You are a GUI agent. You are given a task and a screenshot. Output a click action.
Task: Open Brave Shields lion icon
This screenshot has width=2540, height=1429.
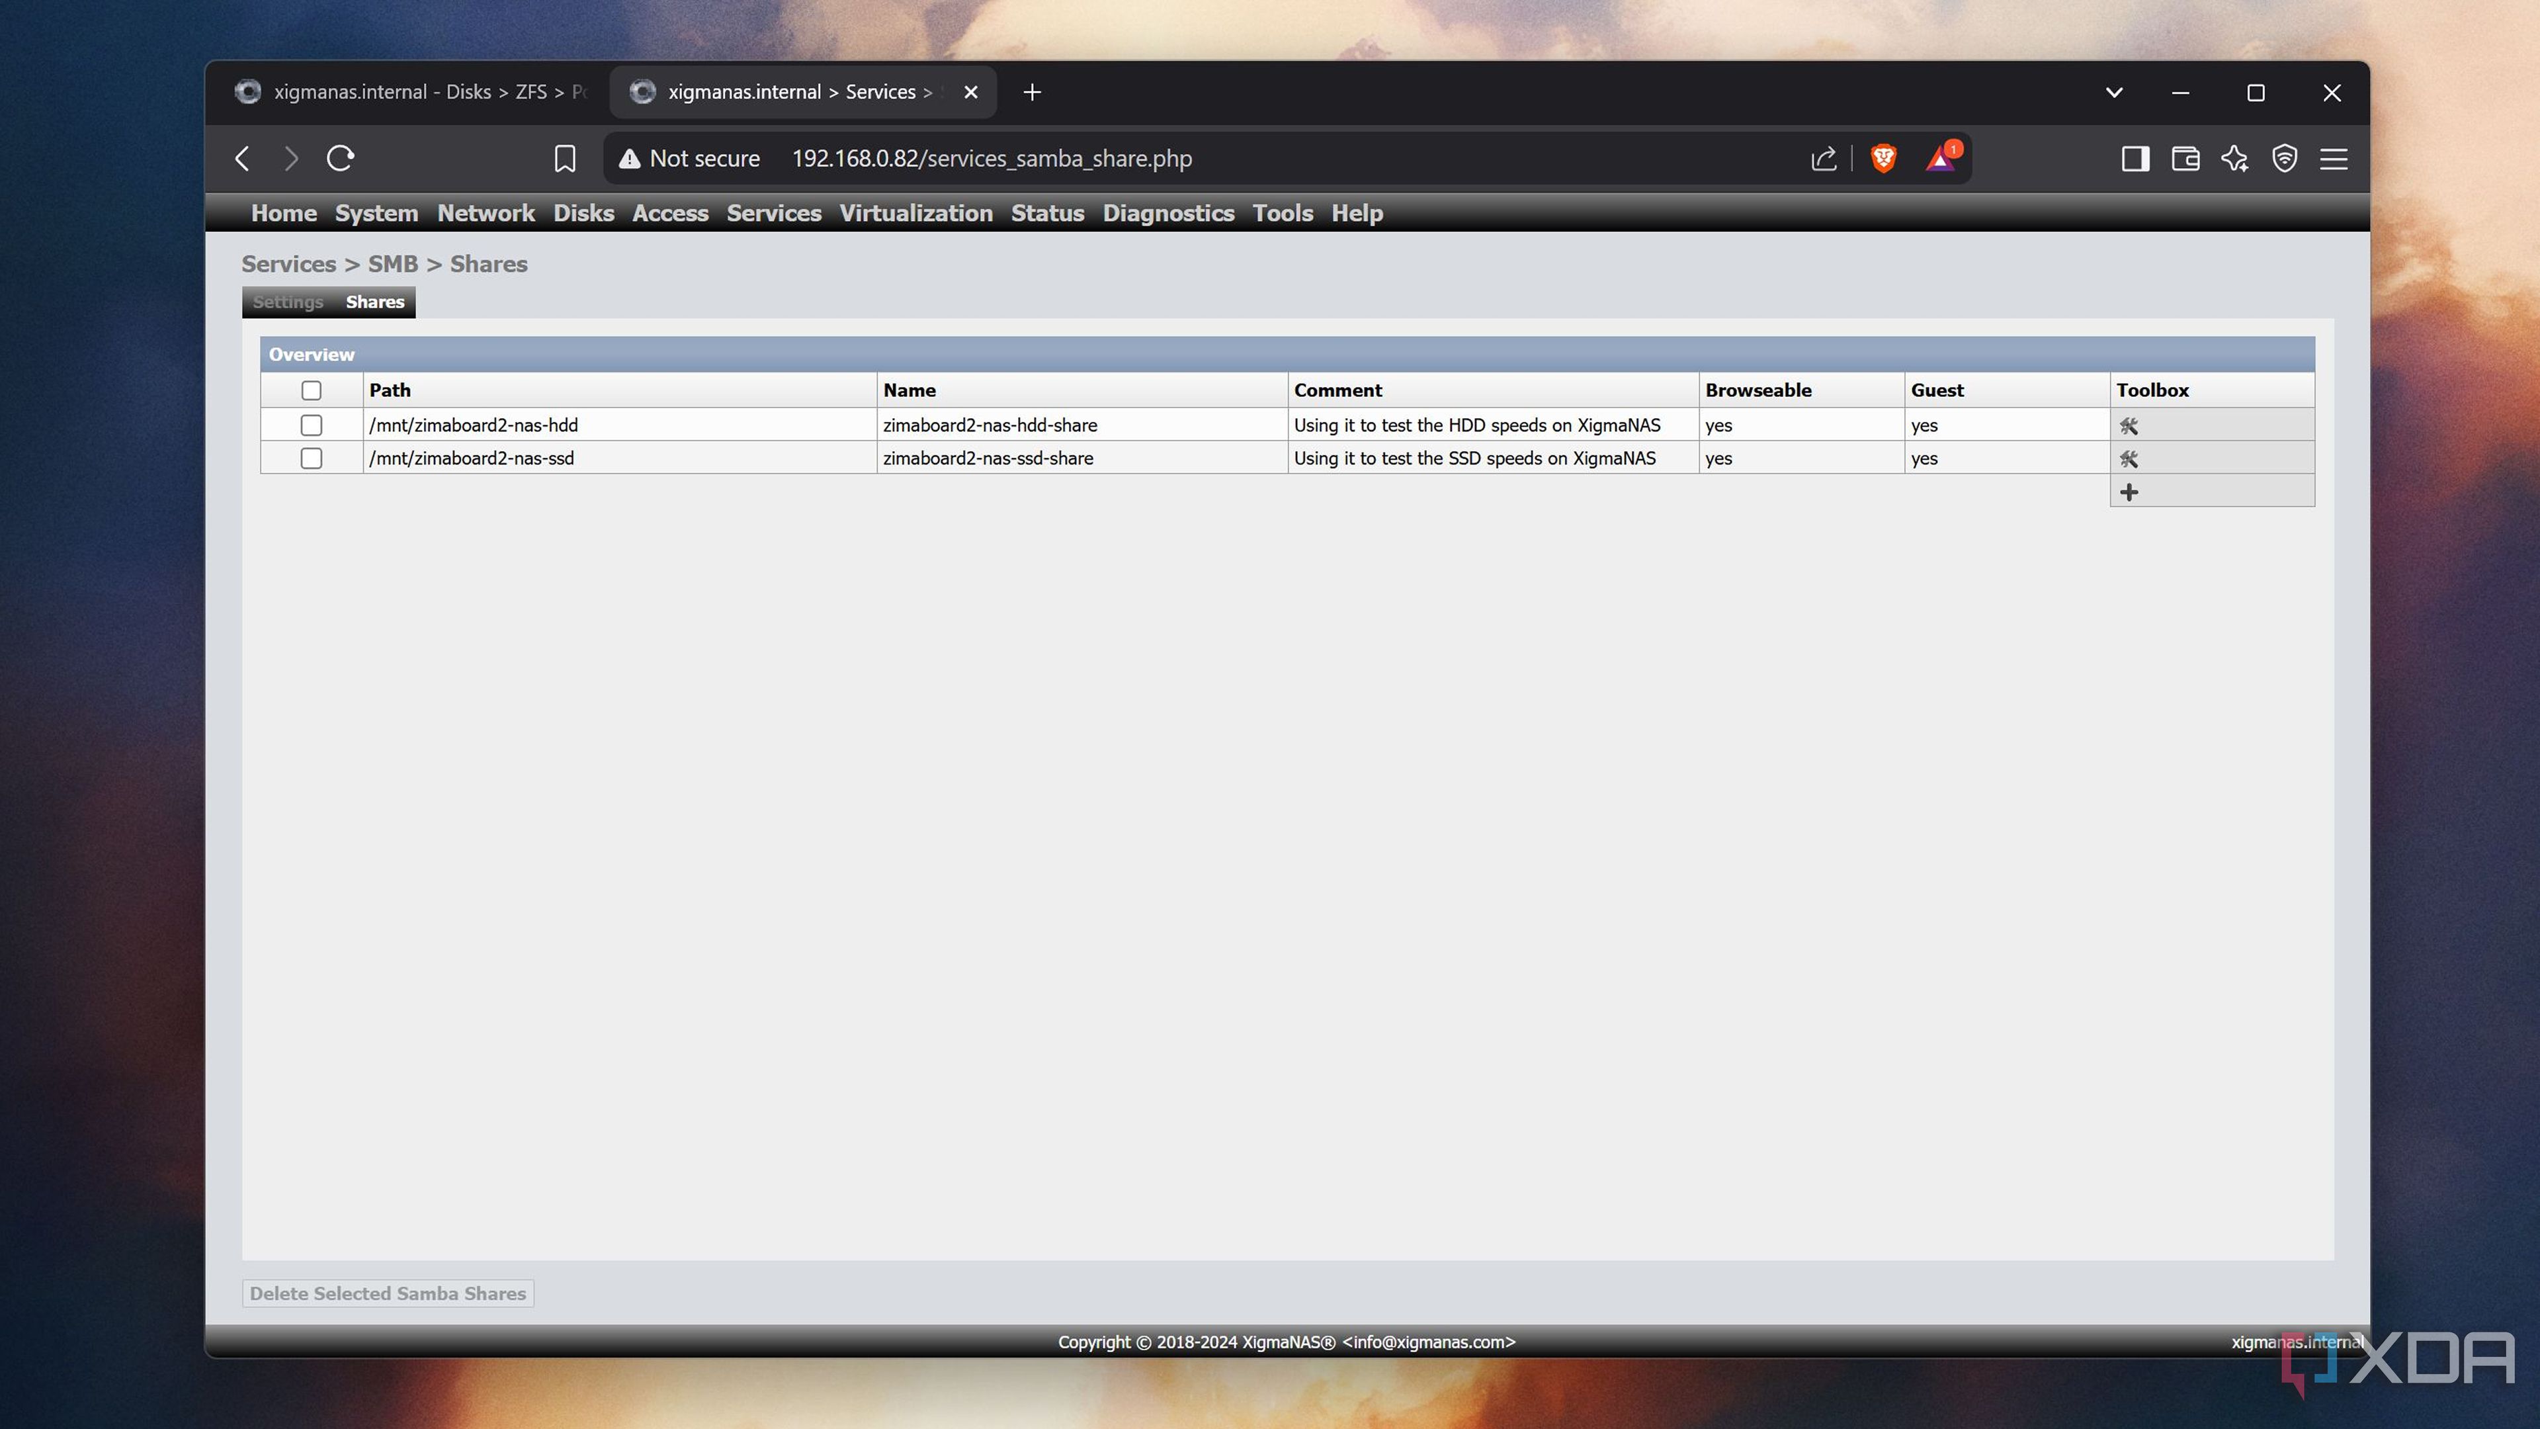tap(1883, 158)
